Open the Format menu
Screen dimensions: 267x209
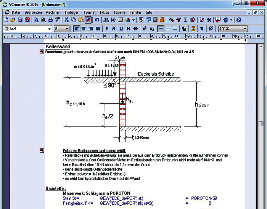click(x=90, y=13)
